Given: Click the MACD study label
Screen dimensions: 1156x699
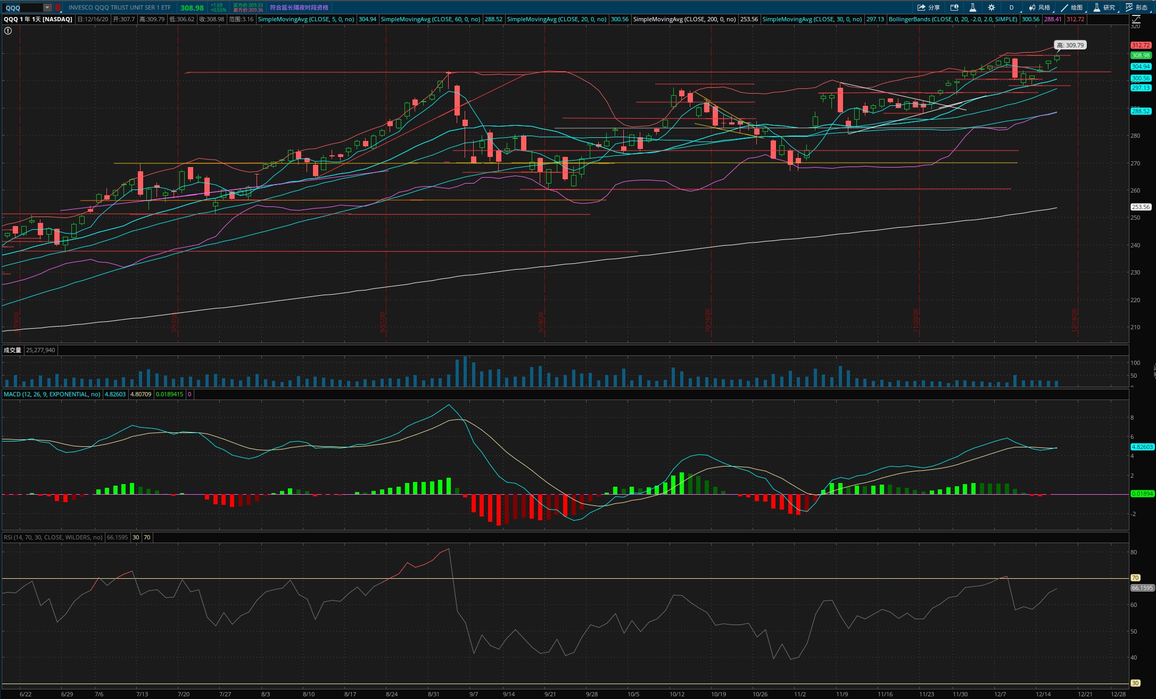Looking at the screenshot, I should point(52,394).
